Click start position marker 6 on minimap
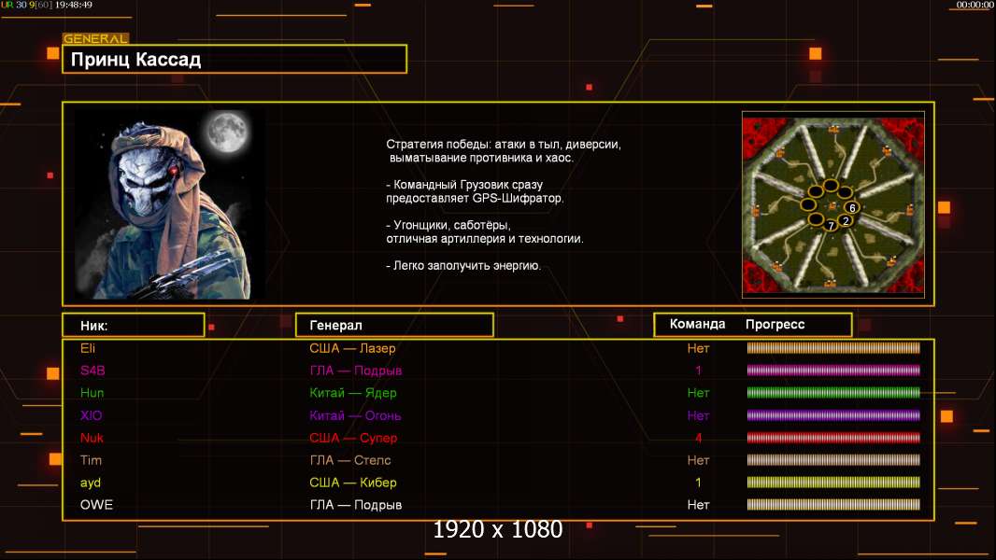 [851, 207]
